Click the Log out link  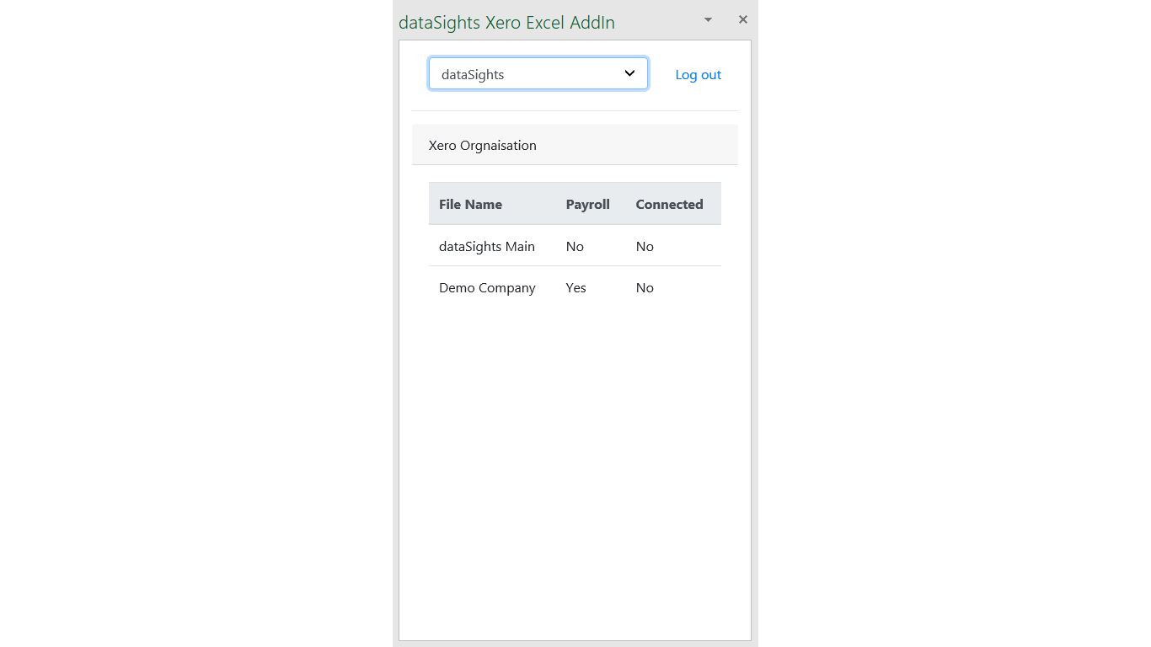698,75
